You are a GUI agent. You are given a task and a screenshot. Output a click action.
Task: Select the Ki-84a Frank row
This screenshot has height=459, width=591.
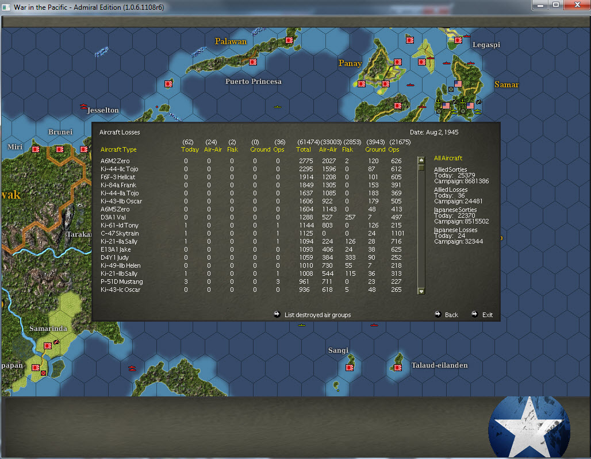[252, 185]
